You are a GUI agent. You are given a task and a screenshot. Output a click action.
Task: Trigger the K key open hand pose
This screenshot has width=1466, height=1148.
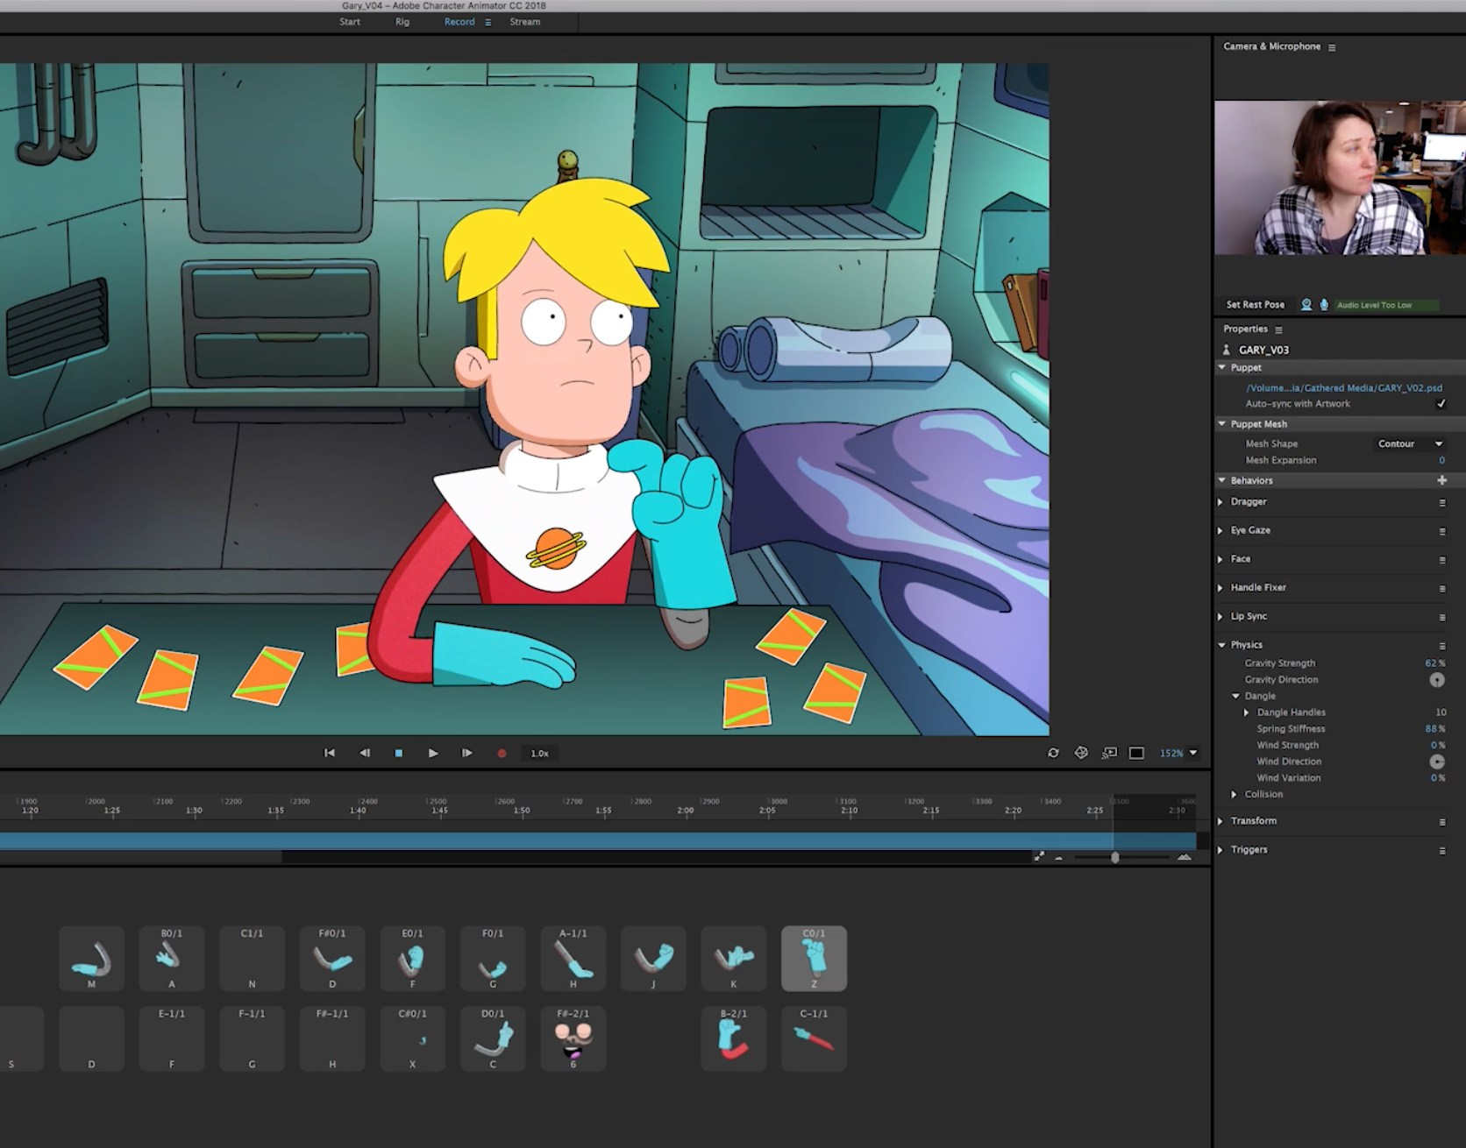734,959
